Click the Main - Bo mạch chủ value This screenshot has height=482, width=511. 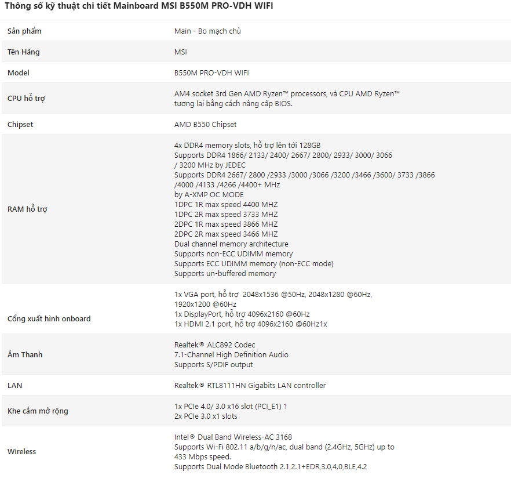(x=207, y=31)
